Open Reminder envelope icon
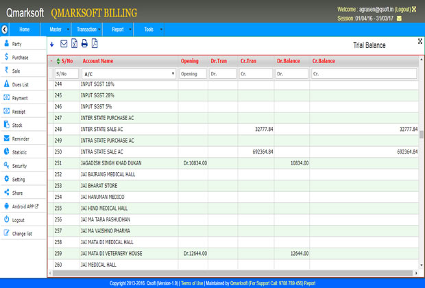 (x=6, y=138)
